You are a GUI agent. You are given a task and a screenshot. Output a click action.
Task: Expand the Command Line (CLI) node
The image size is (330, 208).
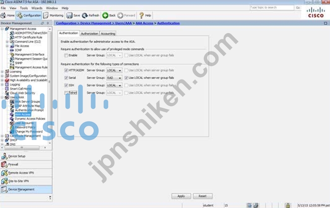point(7,41)
